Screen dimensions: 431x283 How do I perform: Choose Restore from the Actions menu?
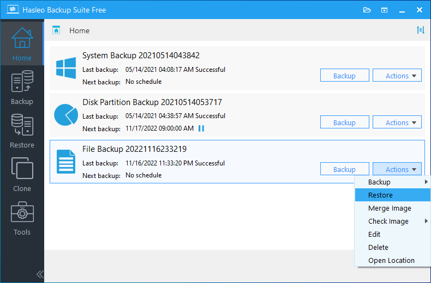coord(393,195)
